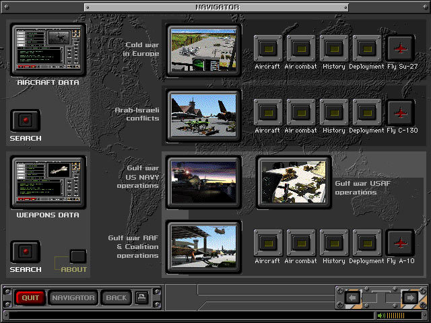This screenshot has height=323, width=431.
Task: Click the 'Fly A-10' label text
Action: [401, 261]
